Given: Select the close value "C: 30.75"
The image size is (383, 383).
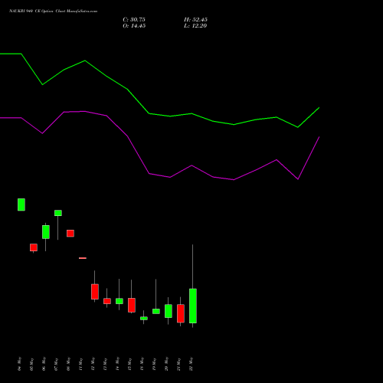Looking at the screenshot, I should [134, 20].
